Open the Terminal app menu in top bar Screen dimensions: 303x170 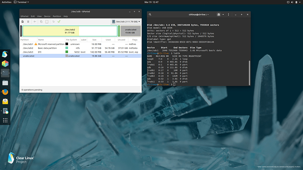pyautogui.click(x=21, y=2)
